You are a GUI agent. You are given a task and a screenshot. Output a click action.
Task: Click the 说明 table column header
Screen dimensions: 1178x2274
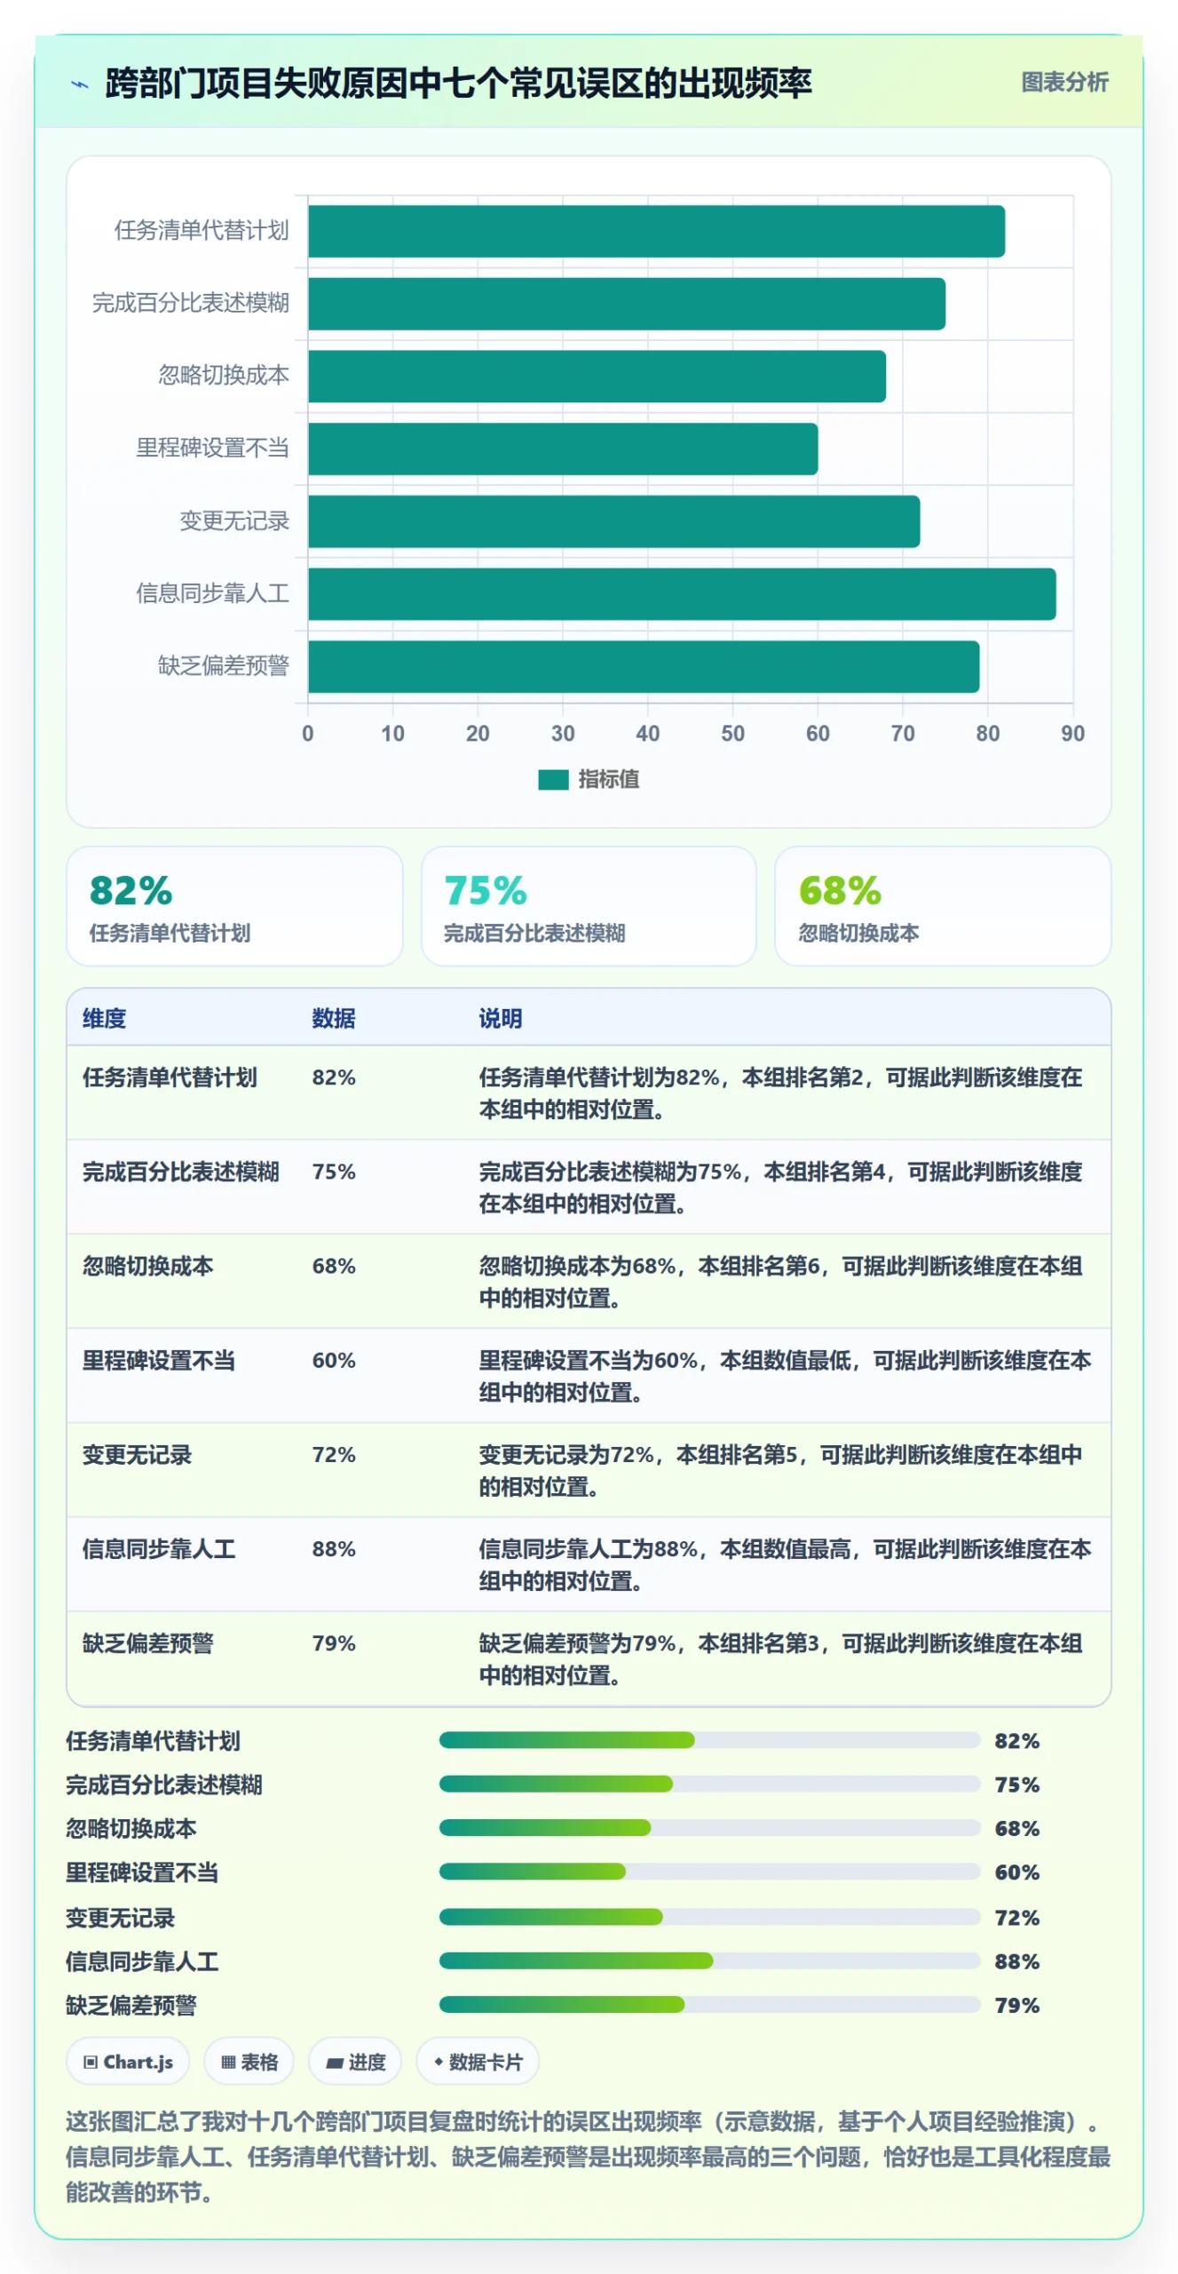[x=501, y=1018]
